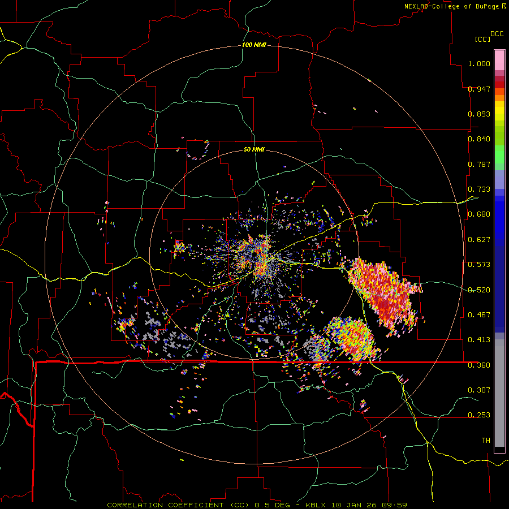Click the 0.893 value on the color scale
509x509 pixels.
pyautogui.click(x=479, y=114)
